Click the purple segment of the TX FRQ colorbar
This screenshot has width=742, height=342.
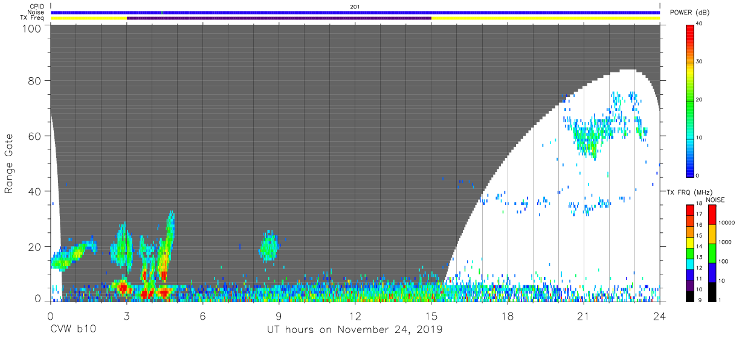tap(690, 285)
